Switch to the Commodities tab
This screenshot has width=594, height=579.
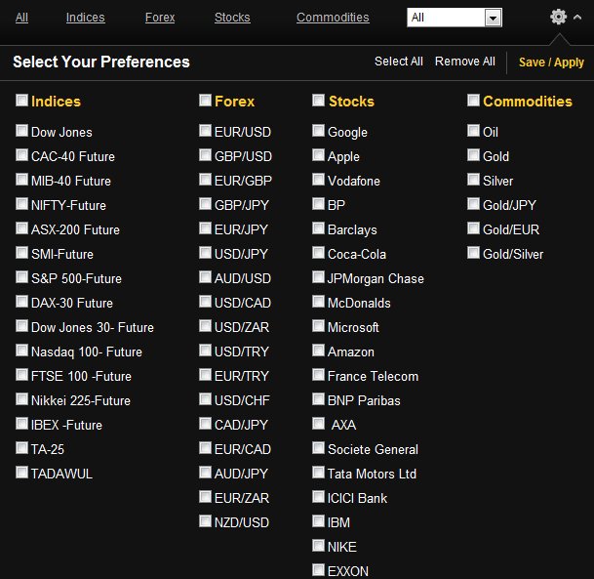click(333, 18)
